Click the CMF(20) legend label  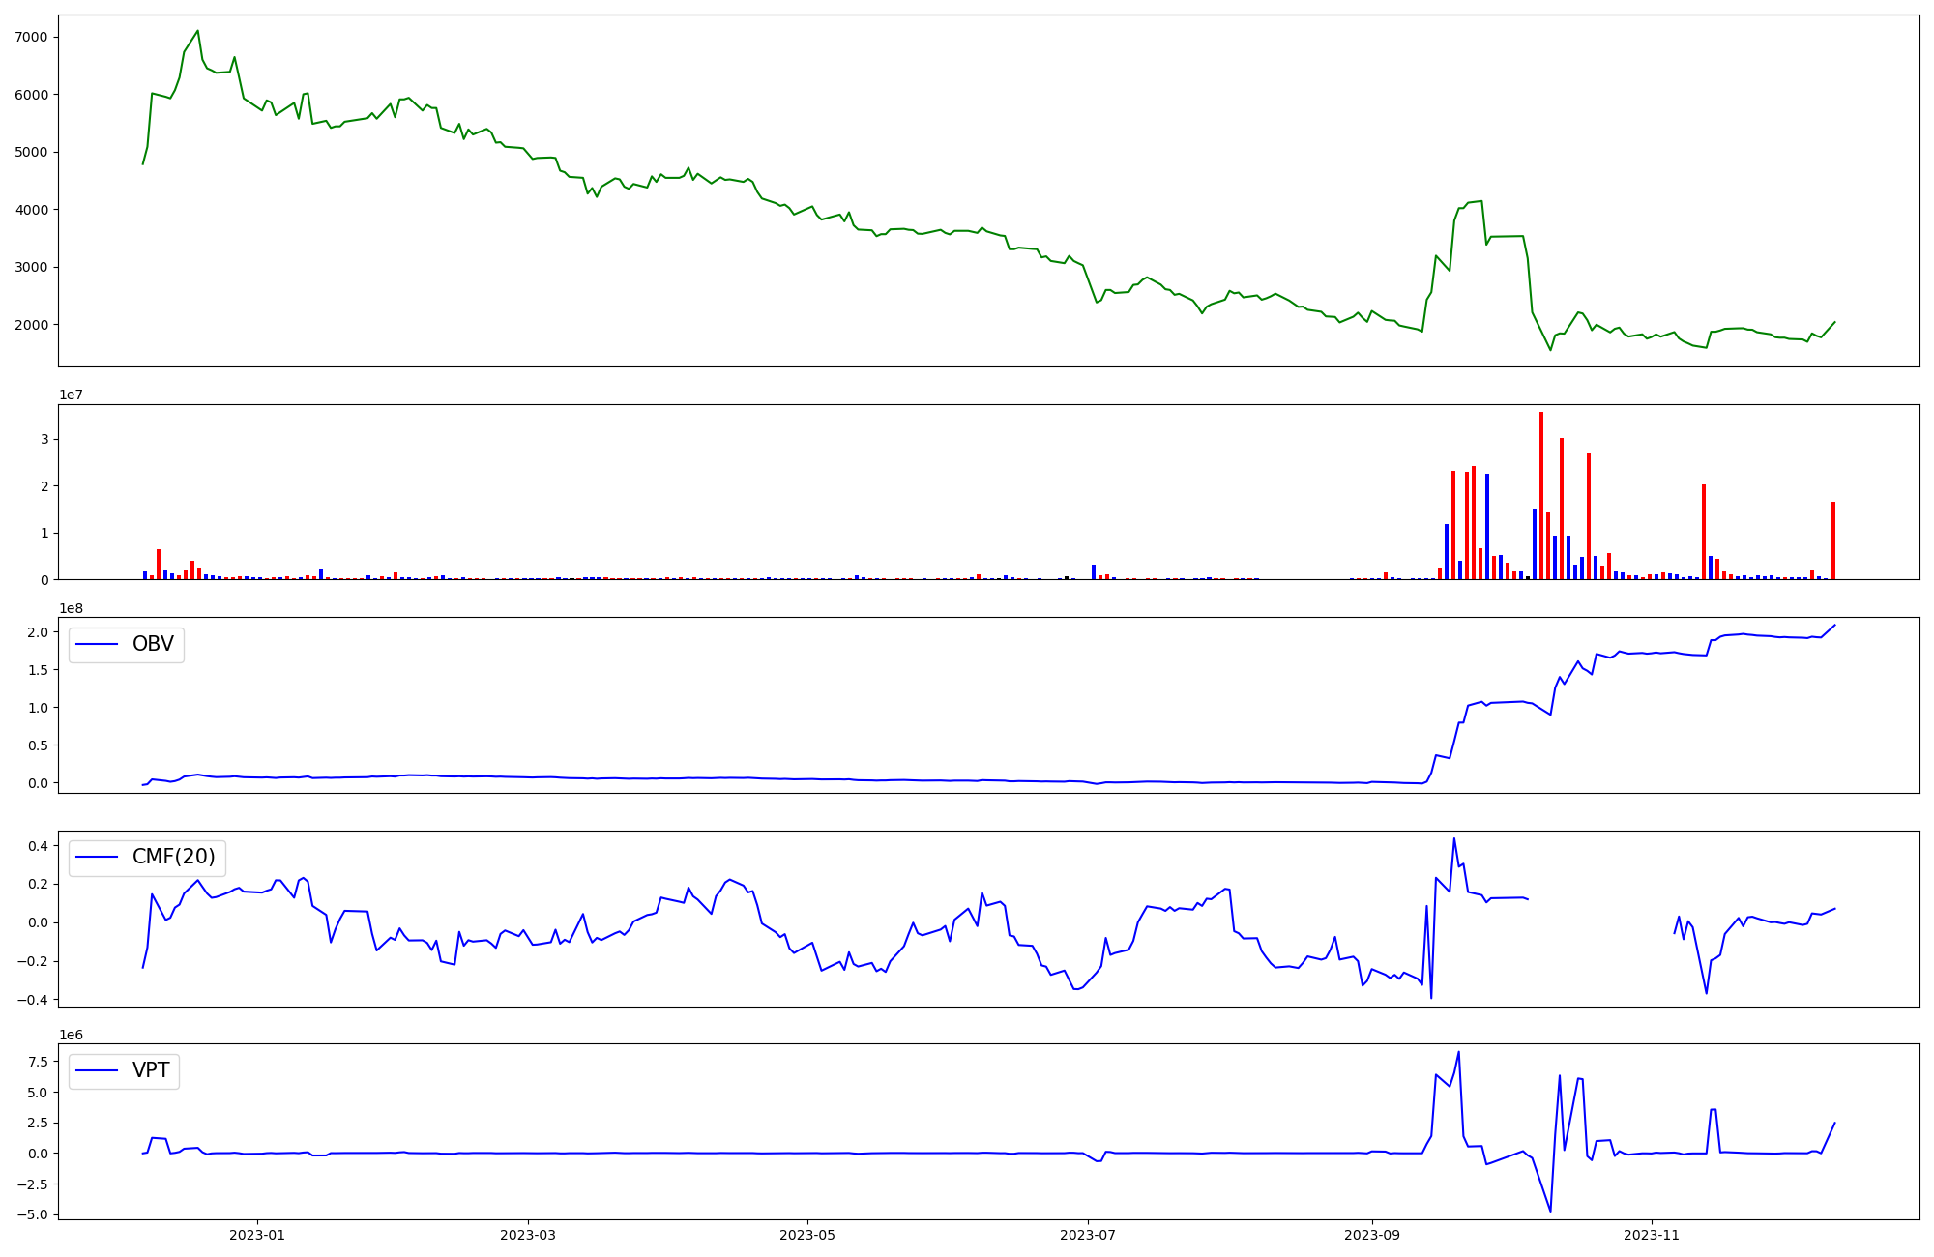[173, 858]
